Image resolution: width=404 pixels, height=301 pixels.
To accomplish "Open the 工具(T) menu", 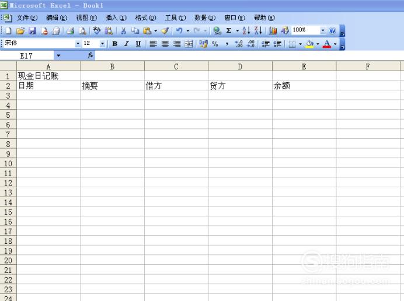I will tap(175, 17).
